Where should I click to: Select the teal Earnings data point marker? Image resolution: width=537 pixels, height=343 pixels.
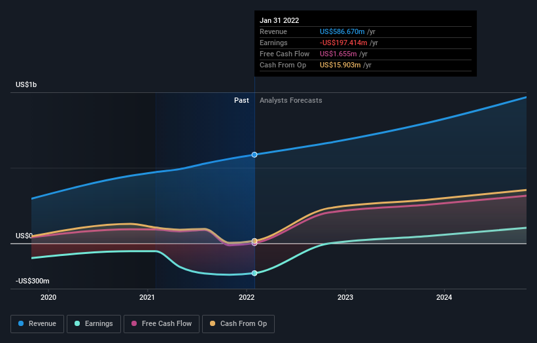254,273
